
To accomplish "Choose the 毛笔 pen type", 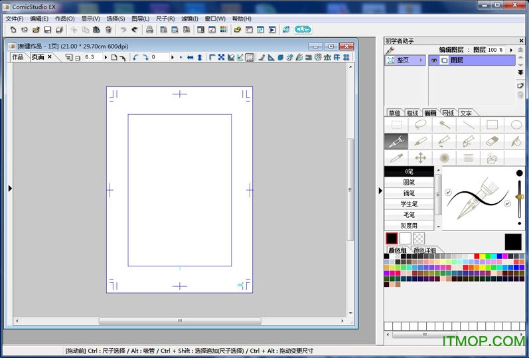I will tap(409, 215).
